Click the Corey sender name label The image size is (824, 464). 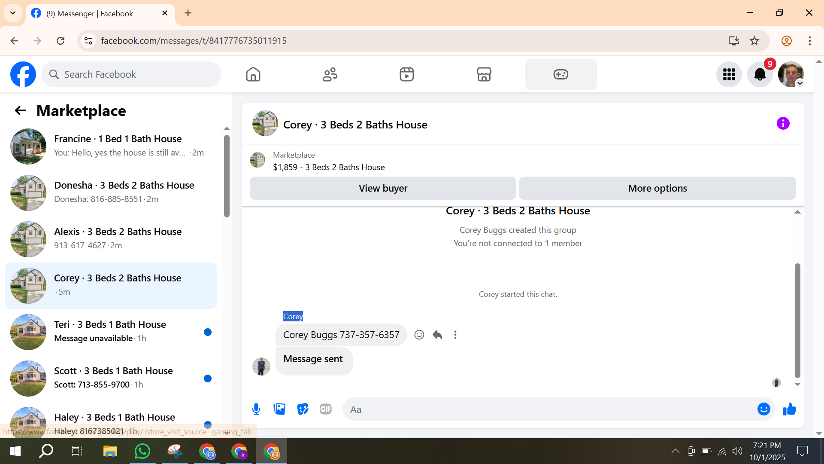pyautogui.click(x=293, y=317)
